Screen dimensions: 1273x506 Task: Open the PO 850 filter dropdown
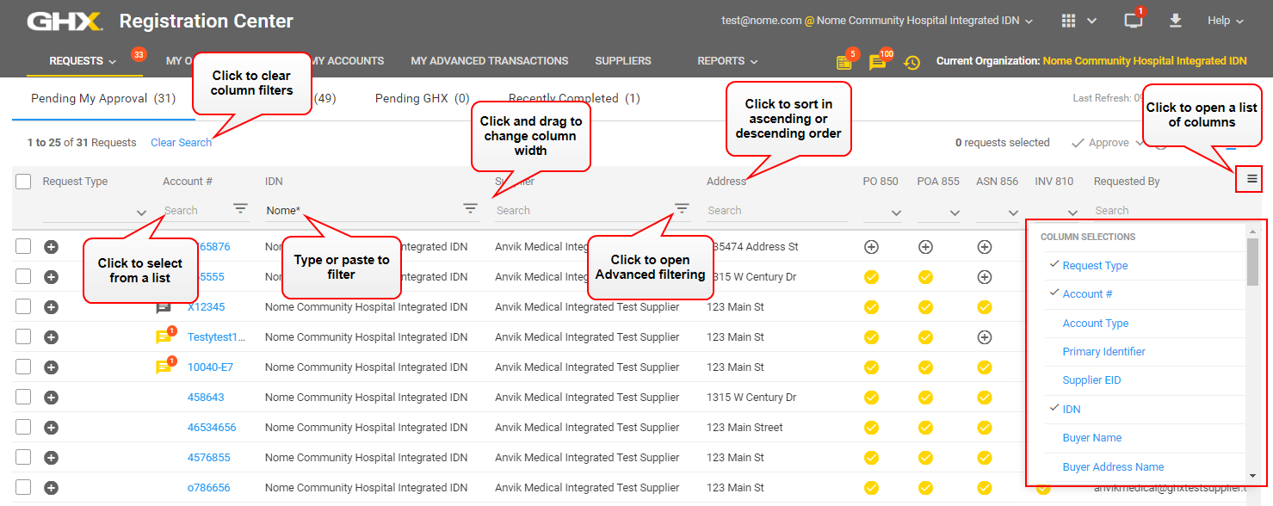(896, 213)
